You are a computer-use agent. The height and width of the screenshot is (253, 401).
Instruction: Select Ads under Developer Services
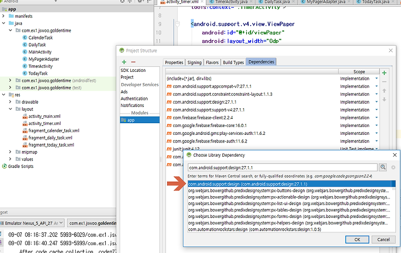(124, 92)
